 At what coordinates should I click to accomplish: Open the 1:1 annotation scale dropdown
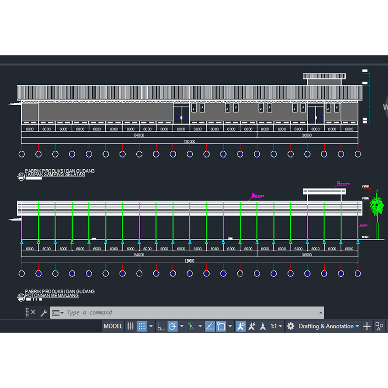(276, 326)
